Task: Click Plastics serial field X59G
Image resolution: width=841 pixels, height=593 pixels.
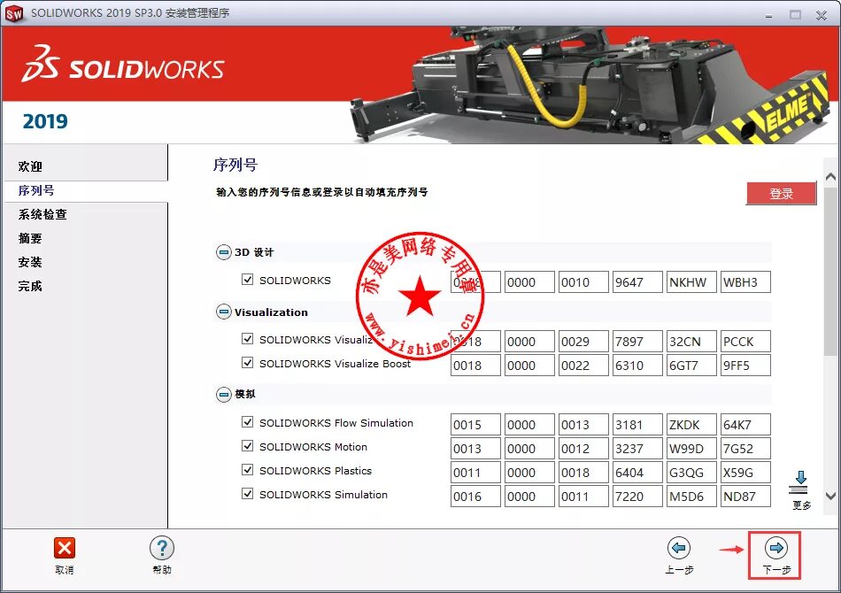Action: (x=745, y=473)
